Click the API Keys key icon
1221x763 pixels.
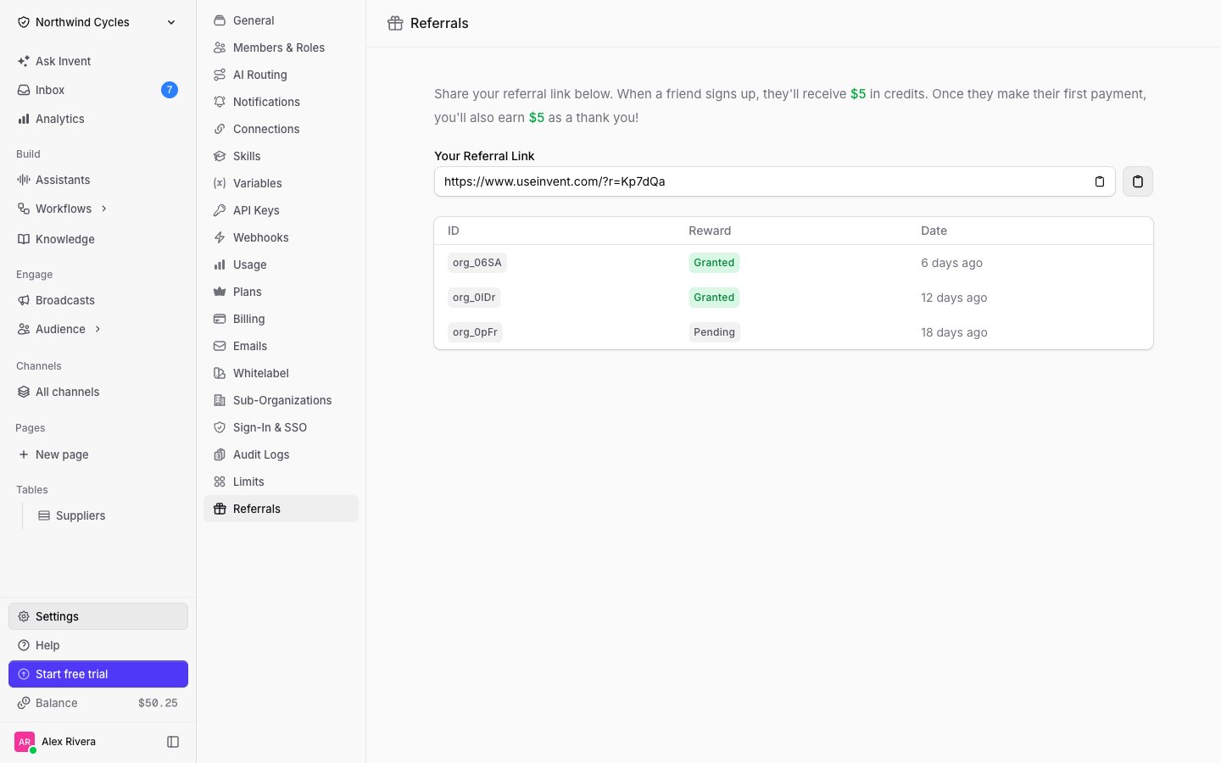coord(220,210)
